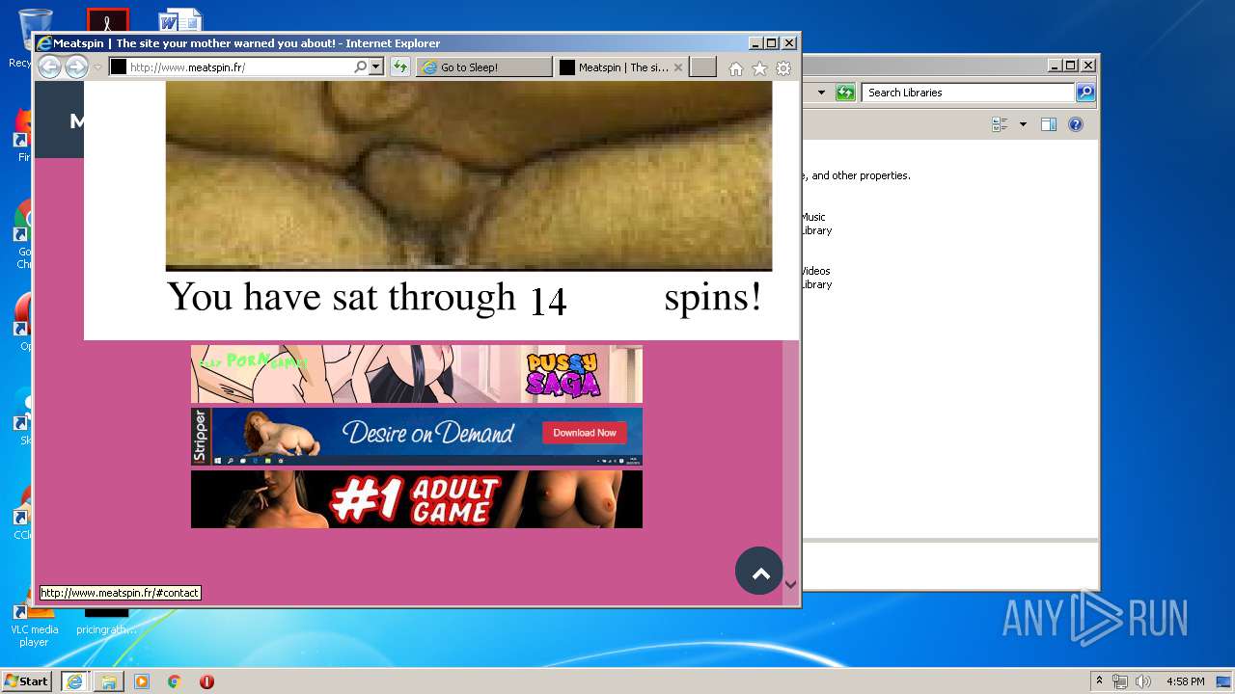
Task: Open Help with the blue question mark icon
Action: pos(1076,124)
